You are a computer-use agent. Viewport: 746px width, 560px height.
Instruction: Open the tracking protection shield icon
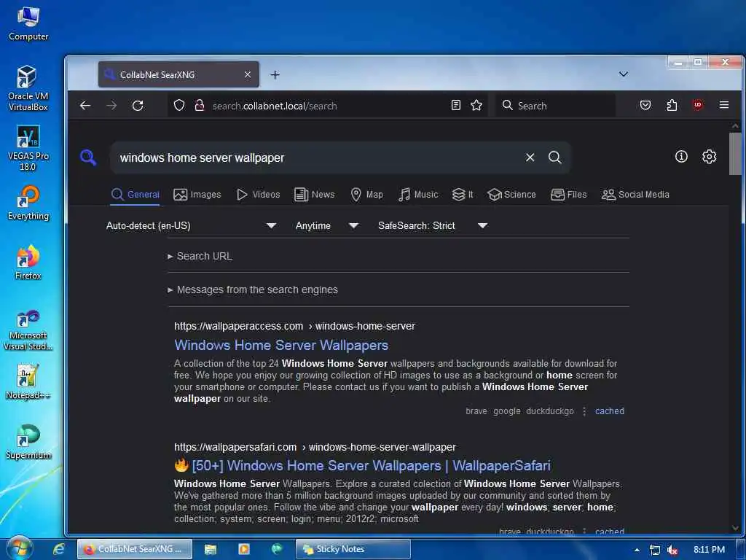pos(179,105)
